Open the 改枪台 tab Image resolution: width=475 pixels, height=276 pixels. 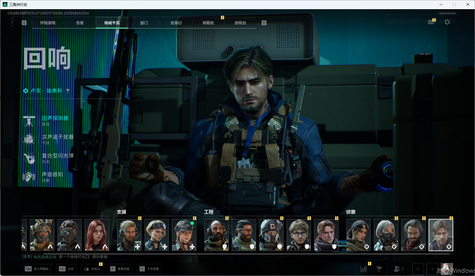(x=240, y=23)
